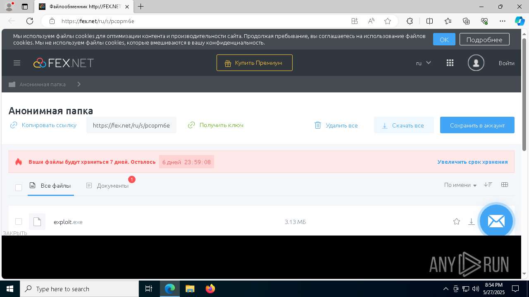529x297 pixels.
Task: Click the copy link chain icon
Action: 14,125
